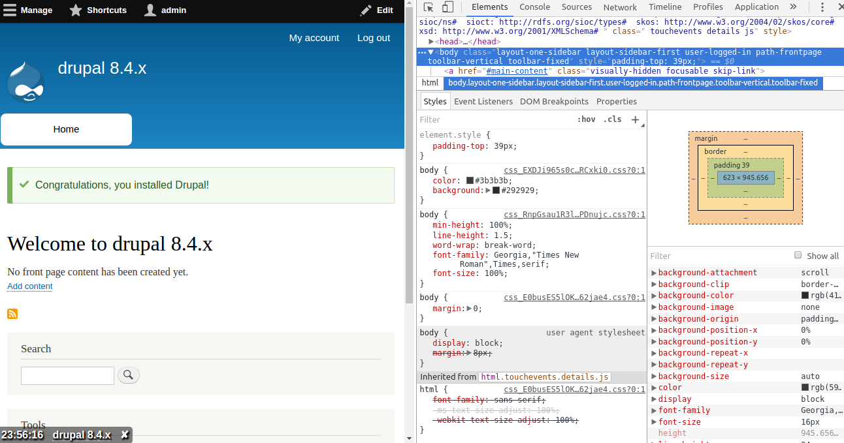Expand computed background-attachment property
Screen dimensions: 844x443
click(654, 273)
